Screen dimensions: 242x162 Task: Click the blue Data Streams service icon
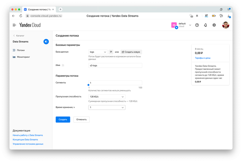click(x=46, y=42)
